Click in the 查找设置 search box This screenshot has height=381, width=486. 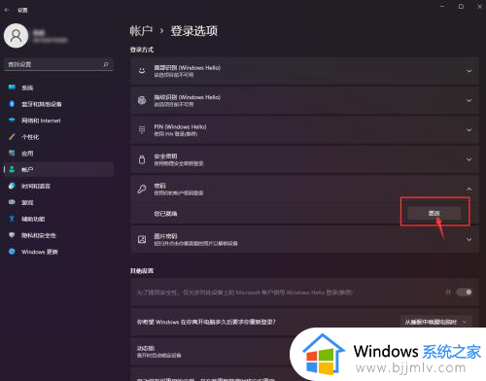(58, 64)
